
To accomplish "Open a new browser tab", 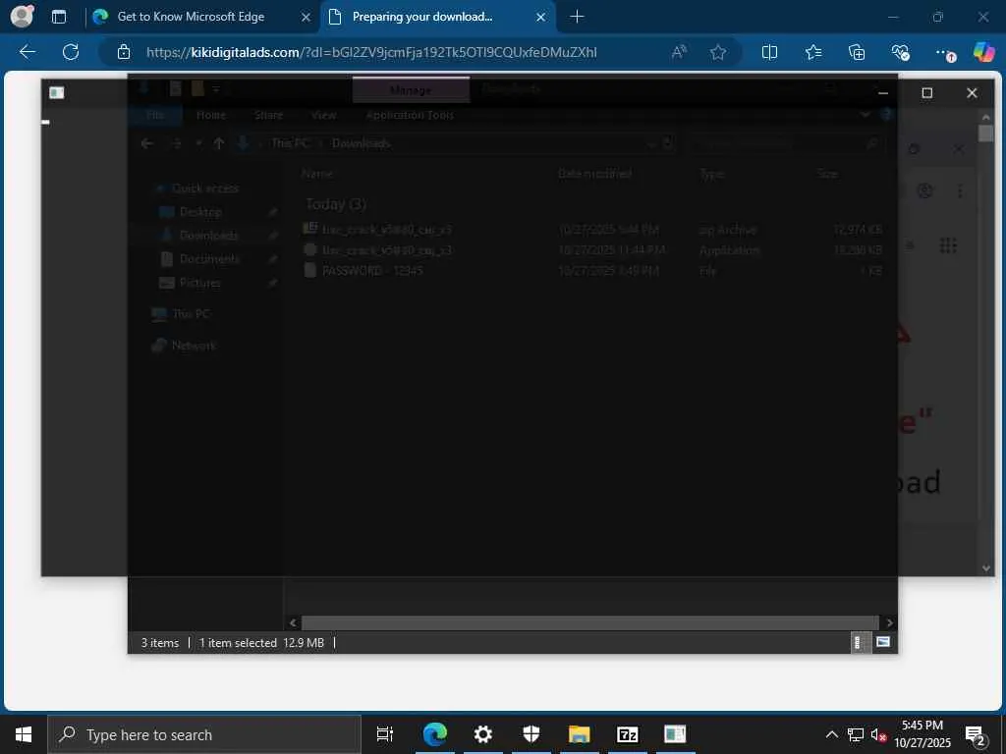I will [577, 17].
